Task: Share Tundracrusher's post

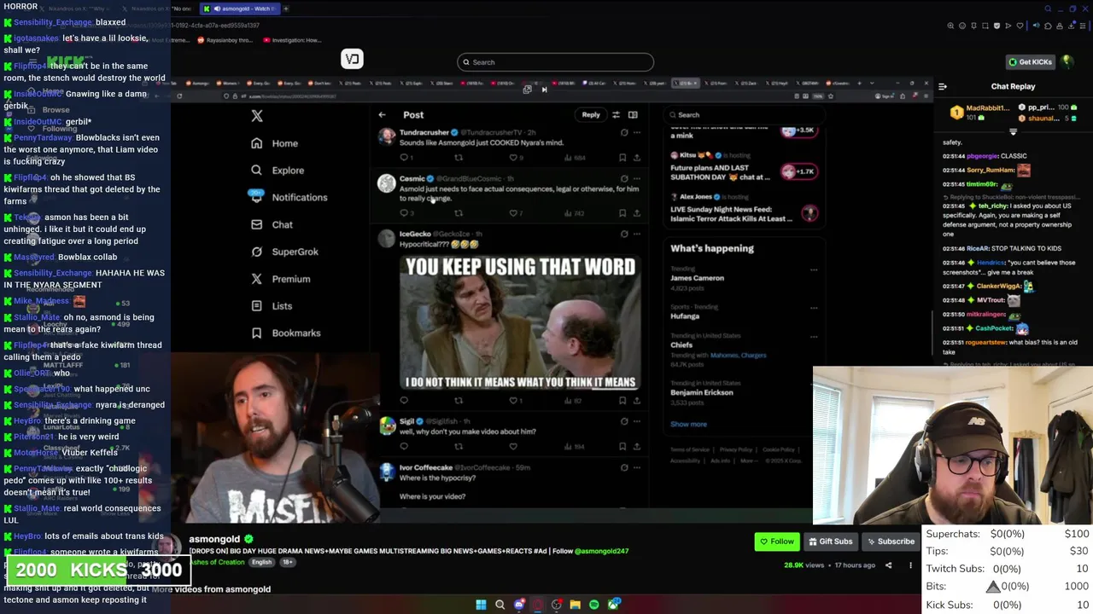Action: coord(636,158)
